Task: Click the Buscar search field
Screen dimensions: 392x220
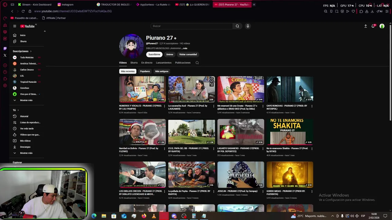Action: point(191,26)
